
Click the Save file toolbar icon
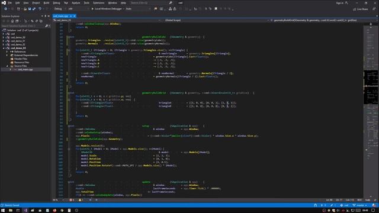(30, 9)
